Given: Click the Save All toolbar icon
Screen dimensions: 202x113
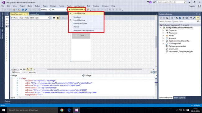Looking at the screenshot, I should (x=26, y=10).
